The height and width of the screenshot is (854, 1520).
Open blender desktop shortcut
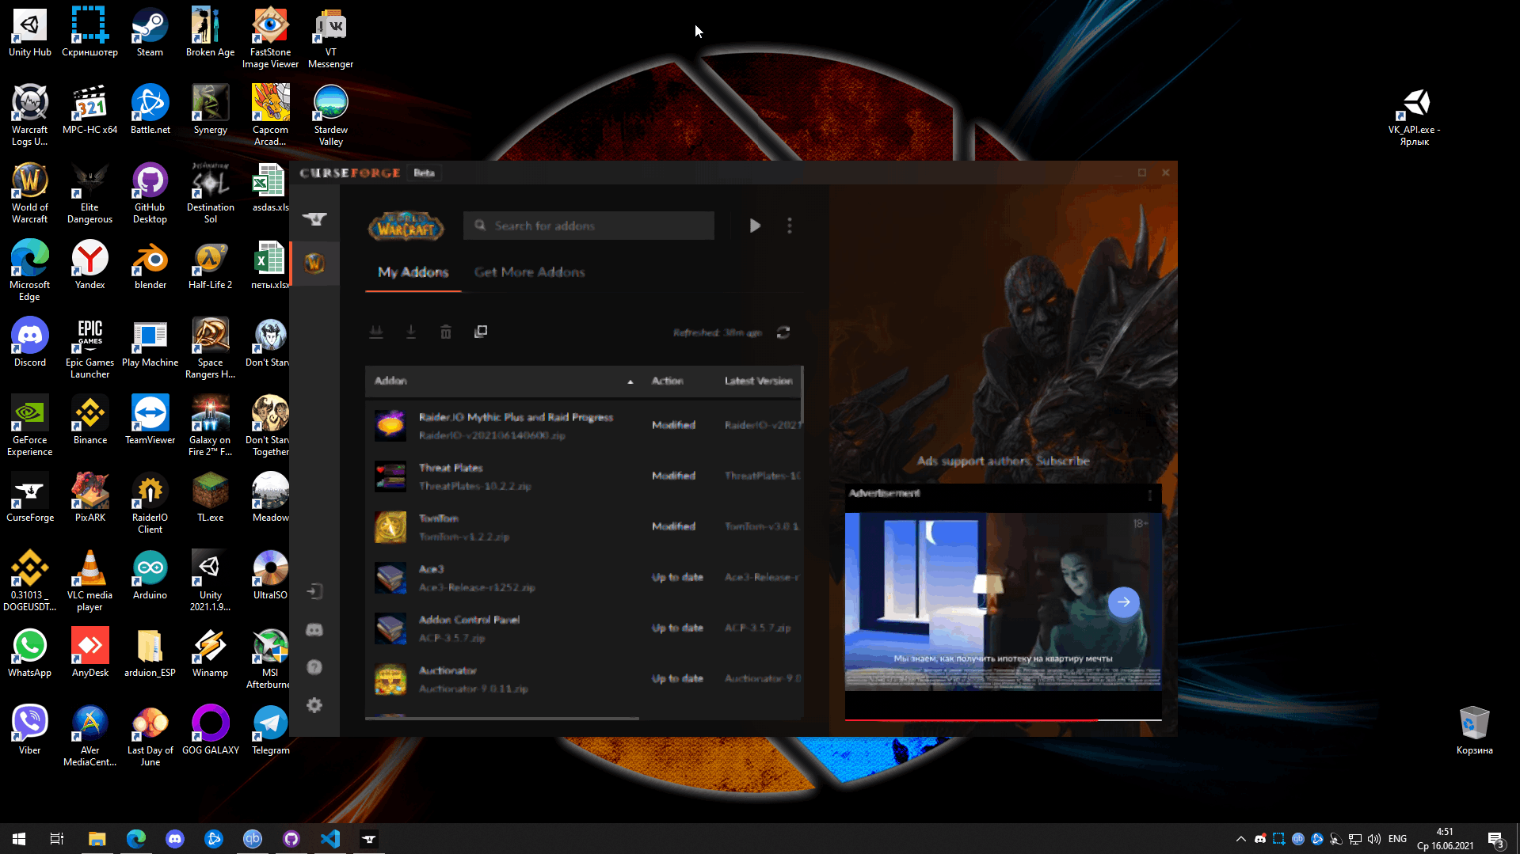(x=150, y=265)
